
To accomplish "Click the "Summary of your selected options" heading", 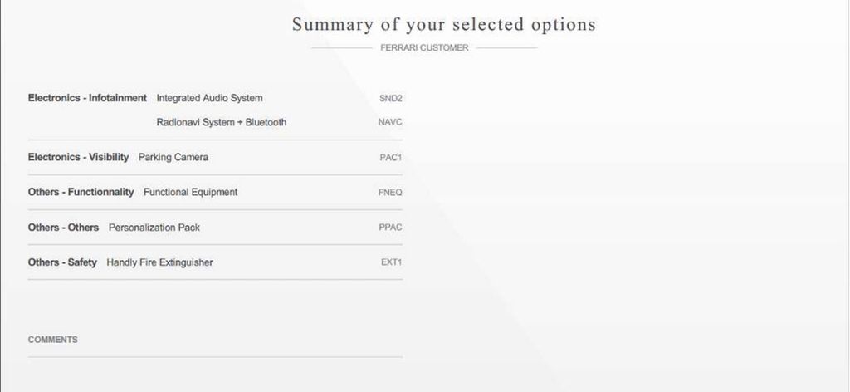I will (443, 24).
